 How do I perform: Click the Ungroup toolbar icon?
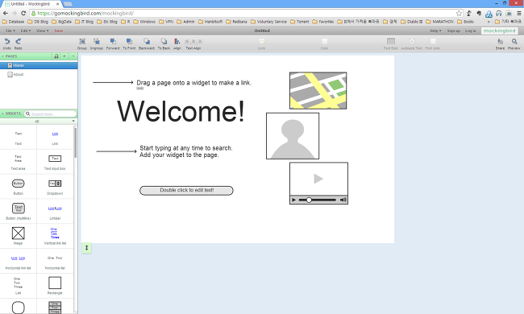pos(97,41)
